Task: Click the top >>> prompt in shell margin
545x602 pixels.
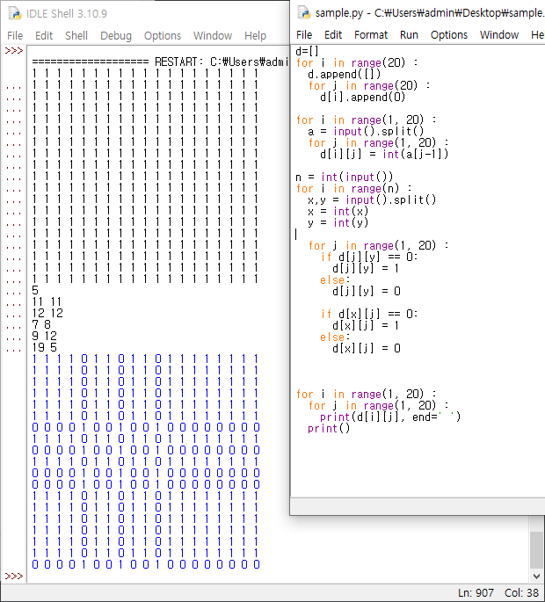Action: pyautogui.click(x=14, y=51)
